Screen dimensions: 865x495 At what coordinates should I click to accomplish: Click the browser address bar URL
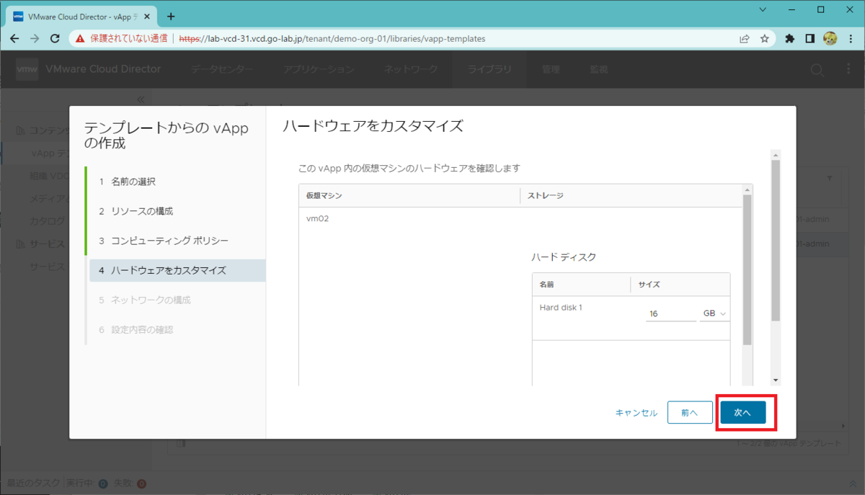[x=332, y=39]
